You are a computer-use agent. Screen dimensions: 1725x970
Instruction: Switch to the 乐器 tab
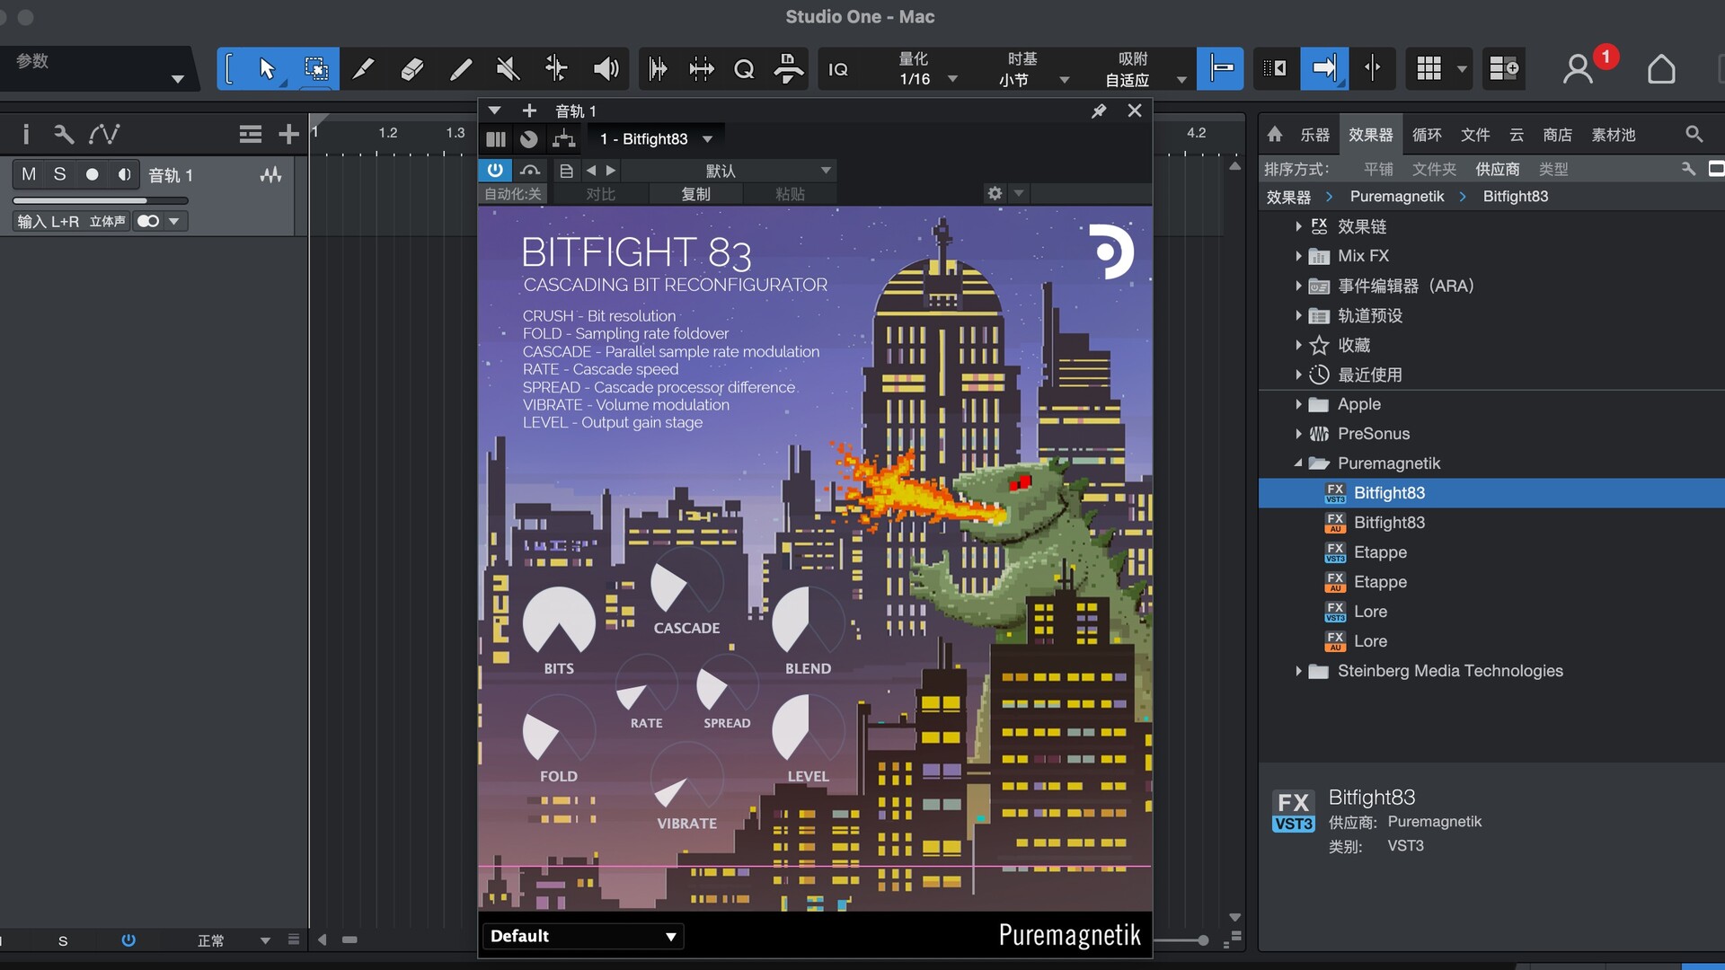click(1314, 135)
